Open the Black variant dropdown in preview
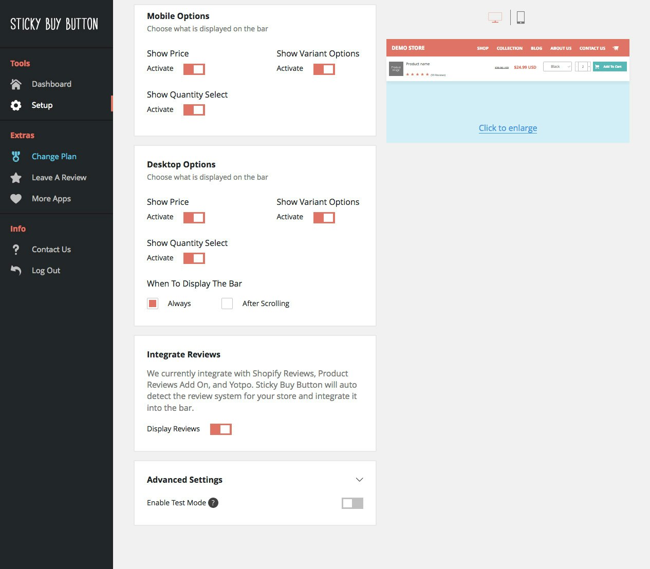 point(557,66)
